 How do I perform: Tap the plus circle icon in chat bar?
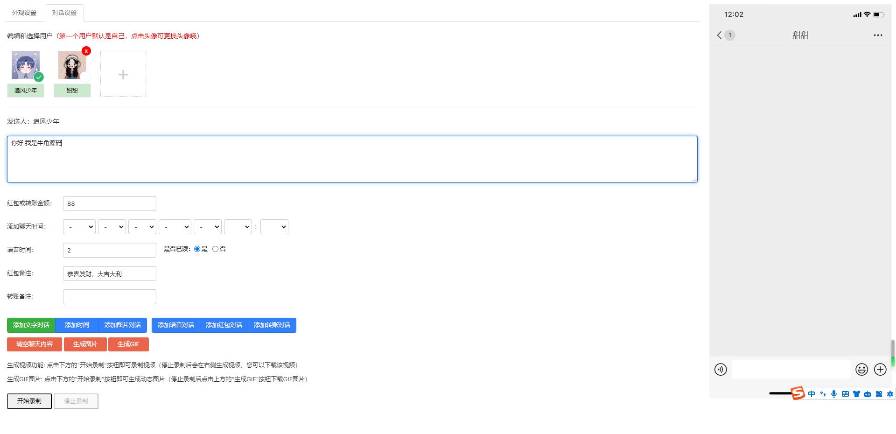pos(880,370)
